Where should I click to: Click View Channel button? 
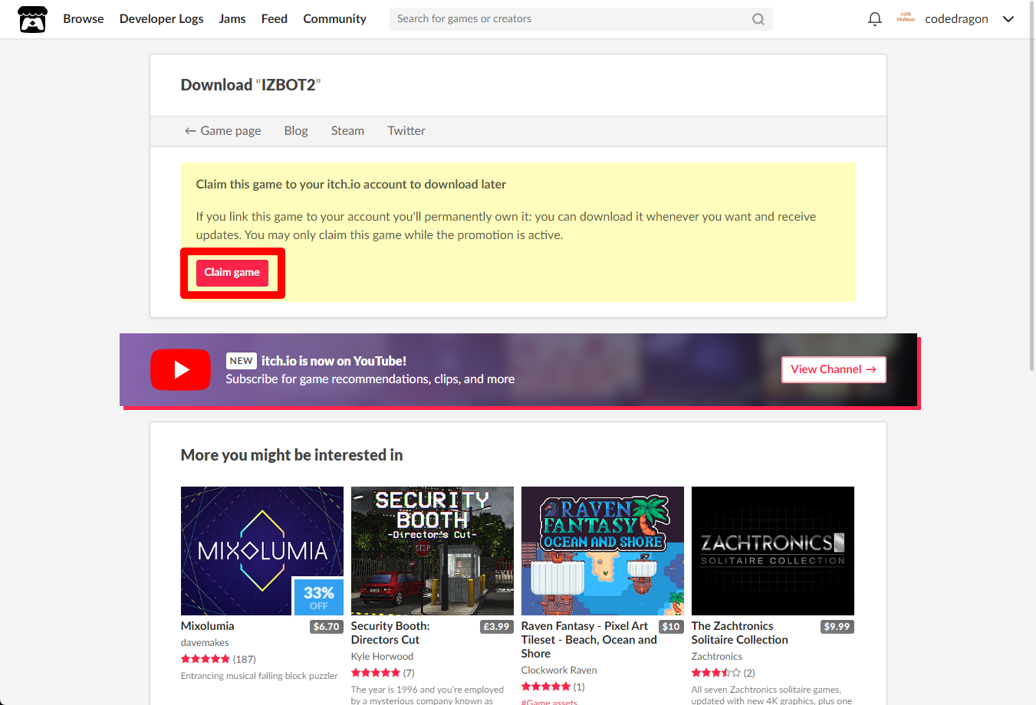point(834,369)
